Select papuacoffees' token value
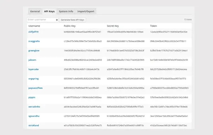 [169, 88]
